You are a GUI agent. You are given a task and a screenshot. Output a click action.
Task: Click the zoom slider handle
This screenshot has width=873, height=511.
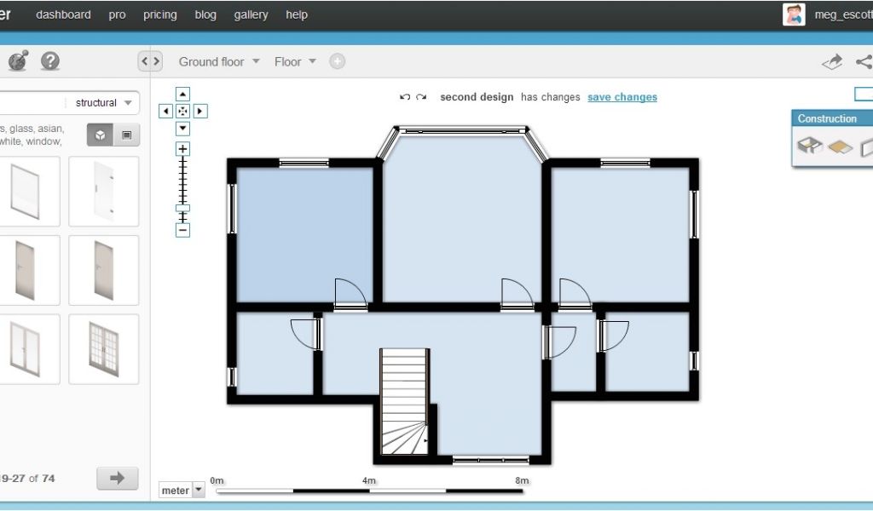[182, 208]
